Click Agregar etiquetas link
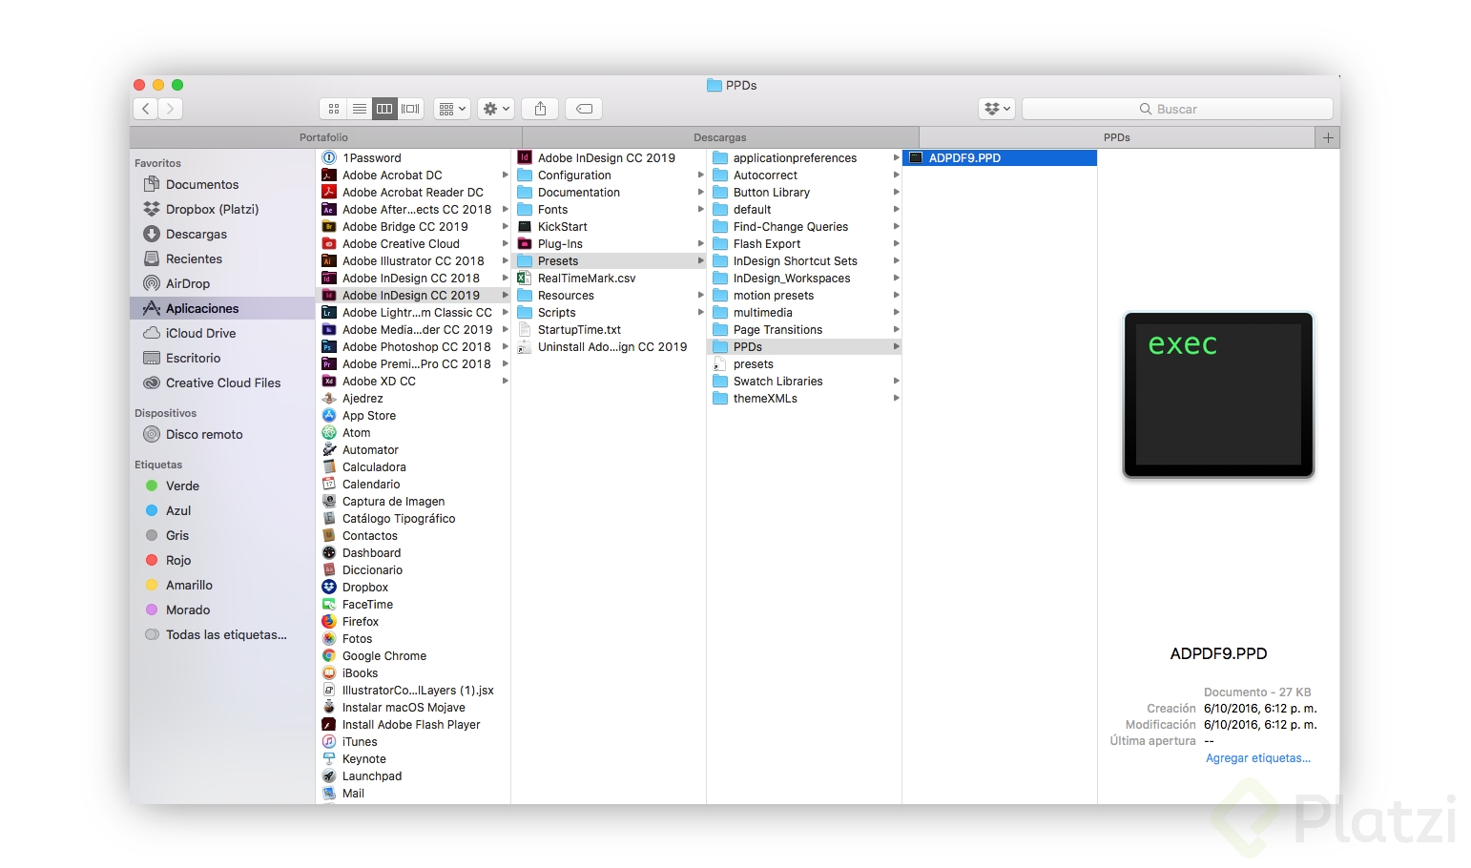Image resolution: width=1471 pixels, height=868 pixels. tap(1258, 758)
